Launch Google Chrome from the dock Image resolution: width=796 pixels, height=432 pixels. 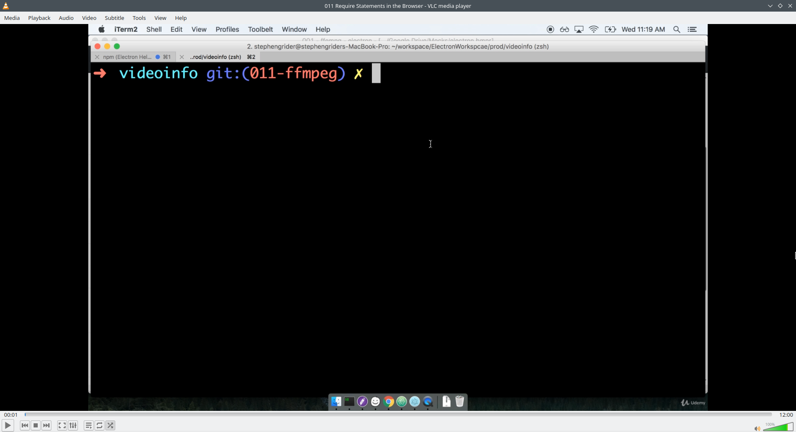pyautogui.click(x=388, y=401)
